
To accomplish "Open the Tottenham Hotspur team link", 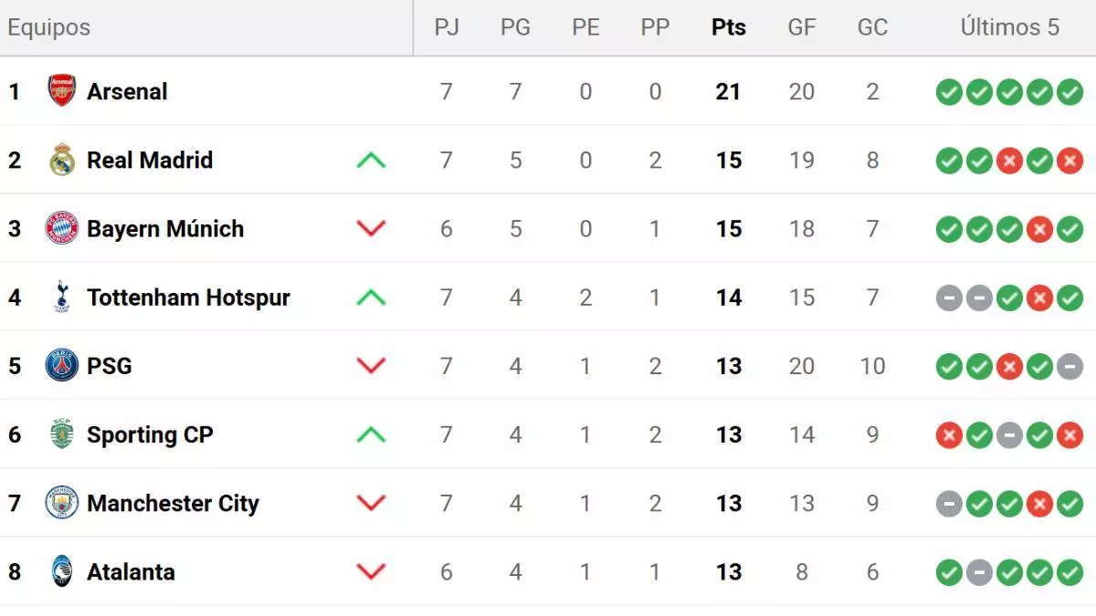I will click(188, 298).
